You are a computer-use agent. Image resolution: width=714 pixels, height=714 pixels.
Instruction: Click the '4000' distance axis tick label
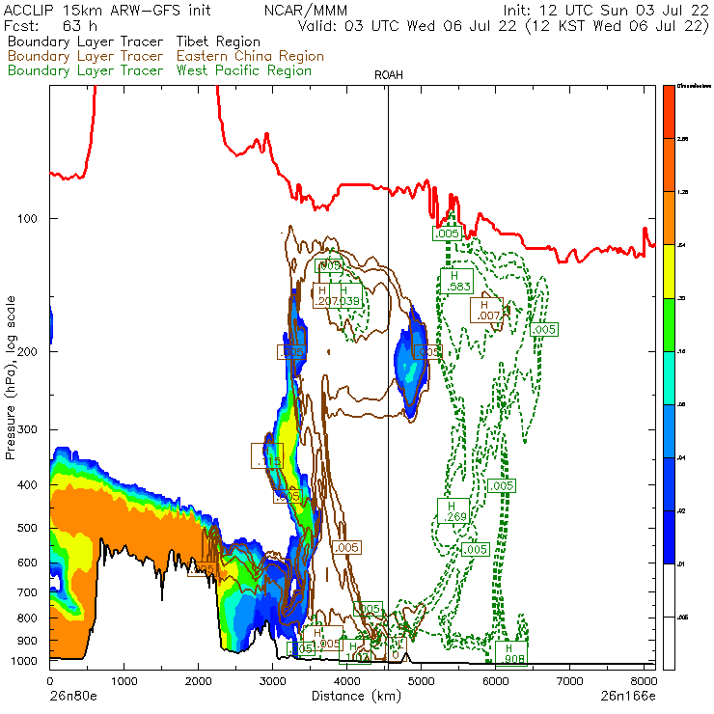tap(347, 681)
